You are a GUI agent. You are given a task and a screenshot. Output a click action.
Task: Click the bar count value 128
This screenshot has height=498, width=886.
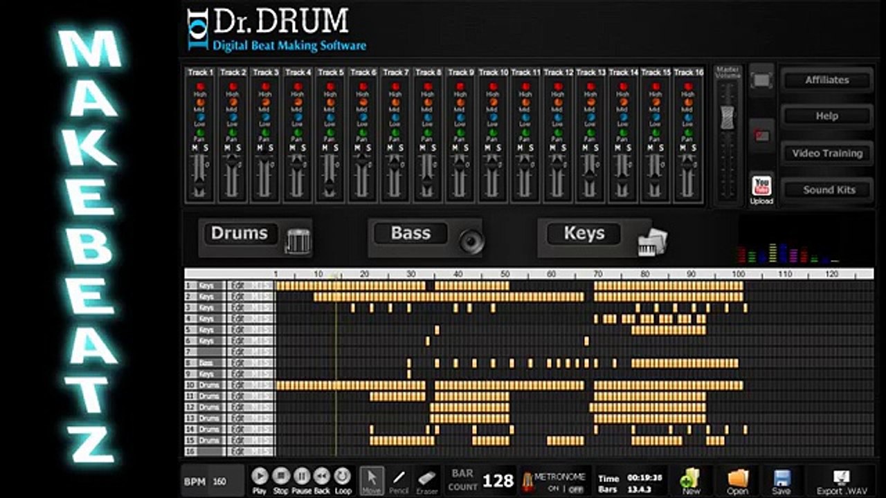coord(498,481)
